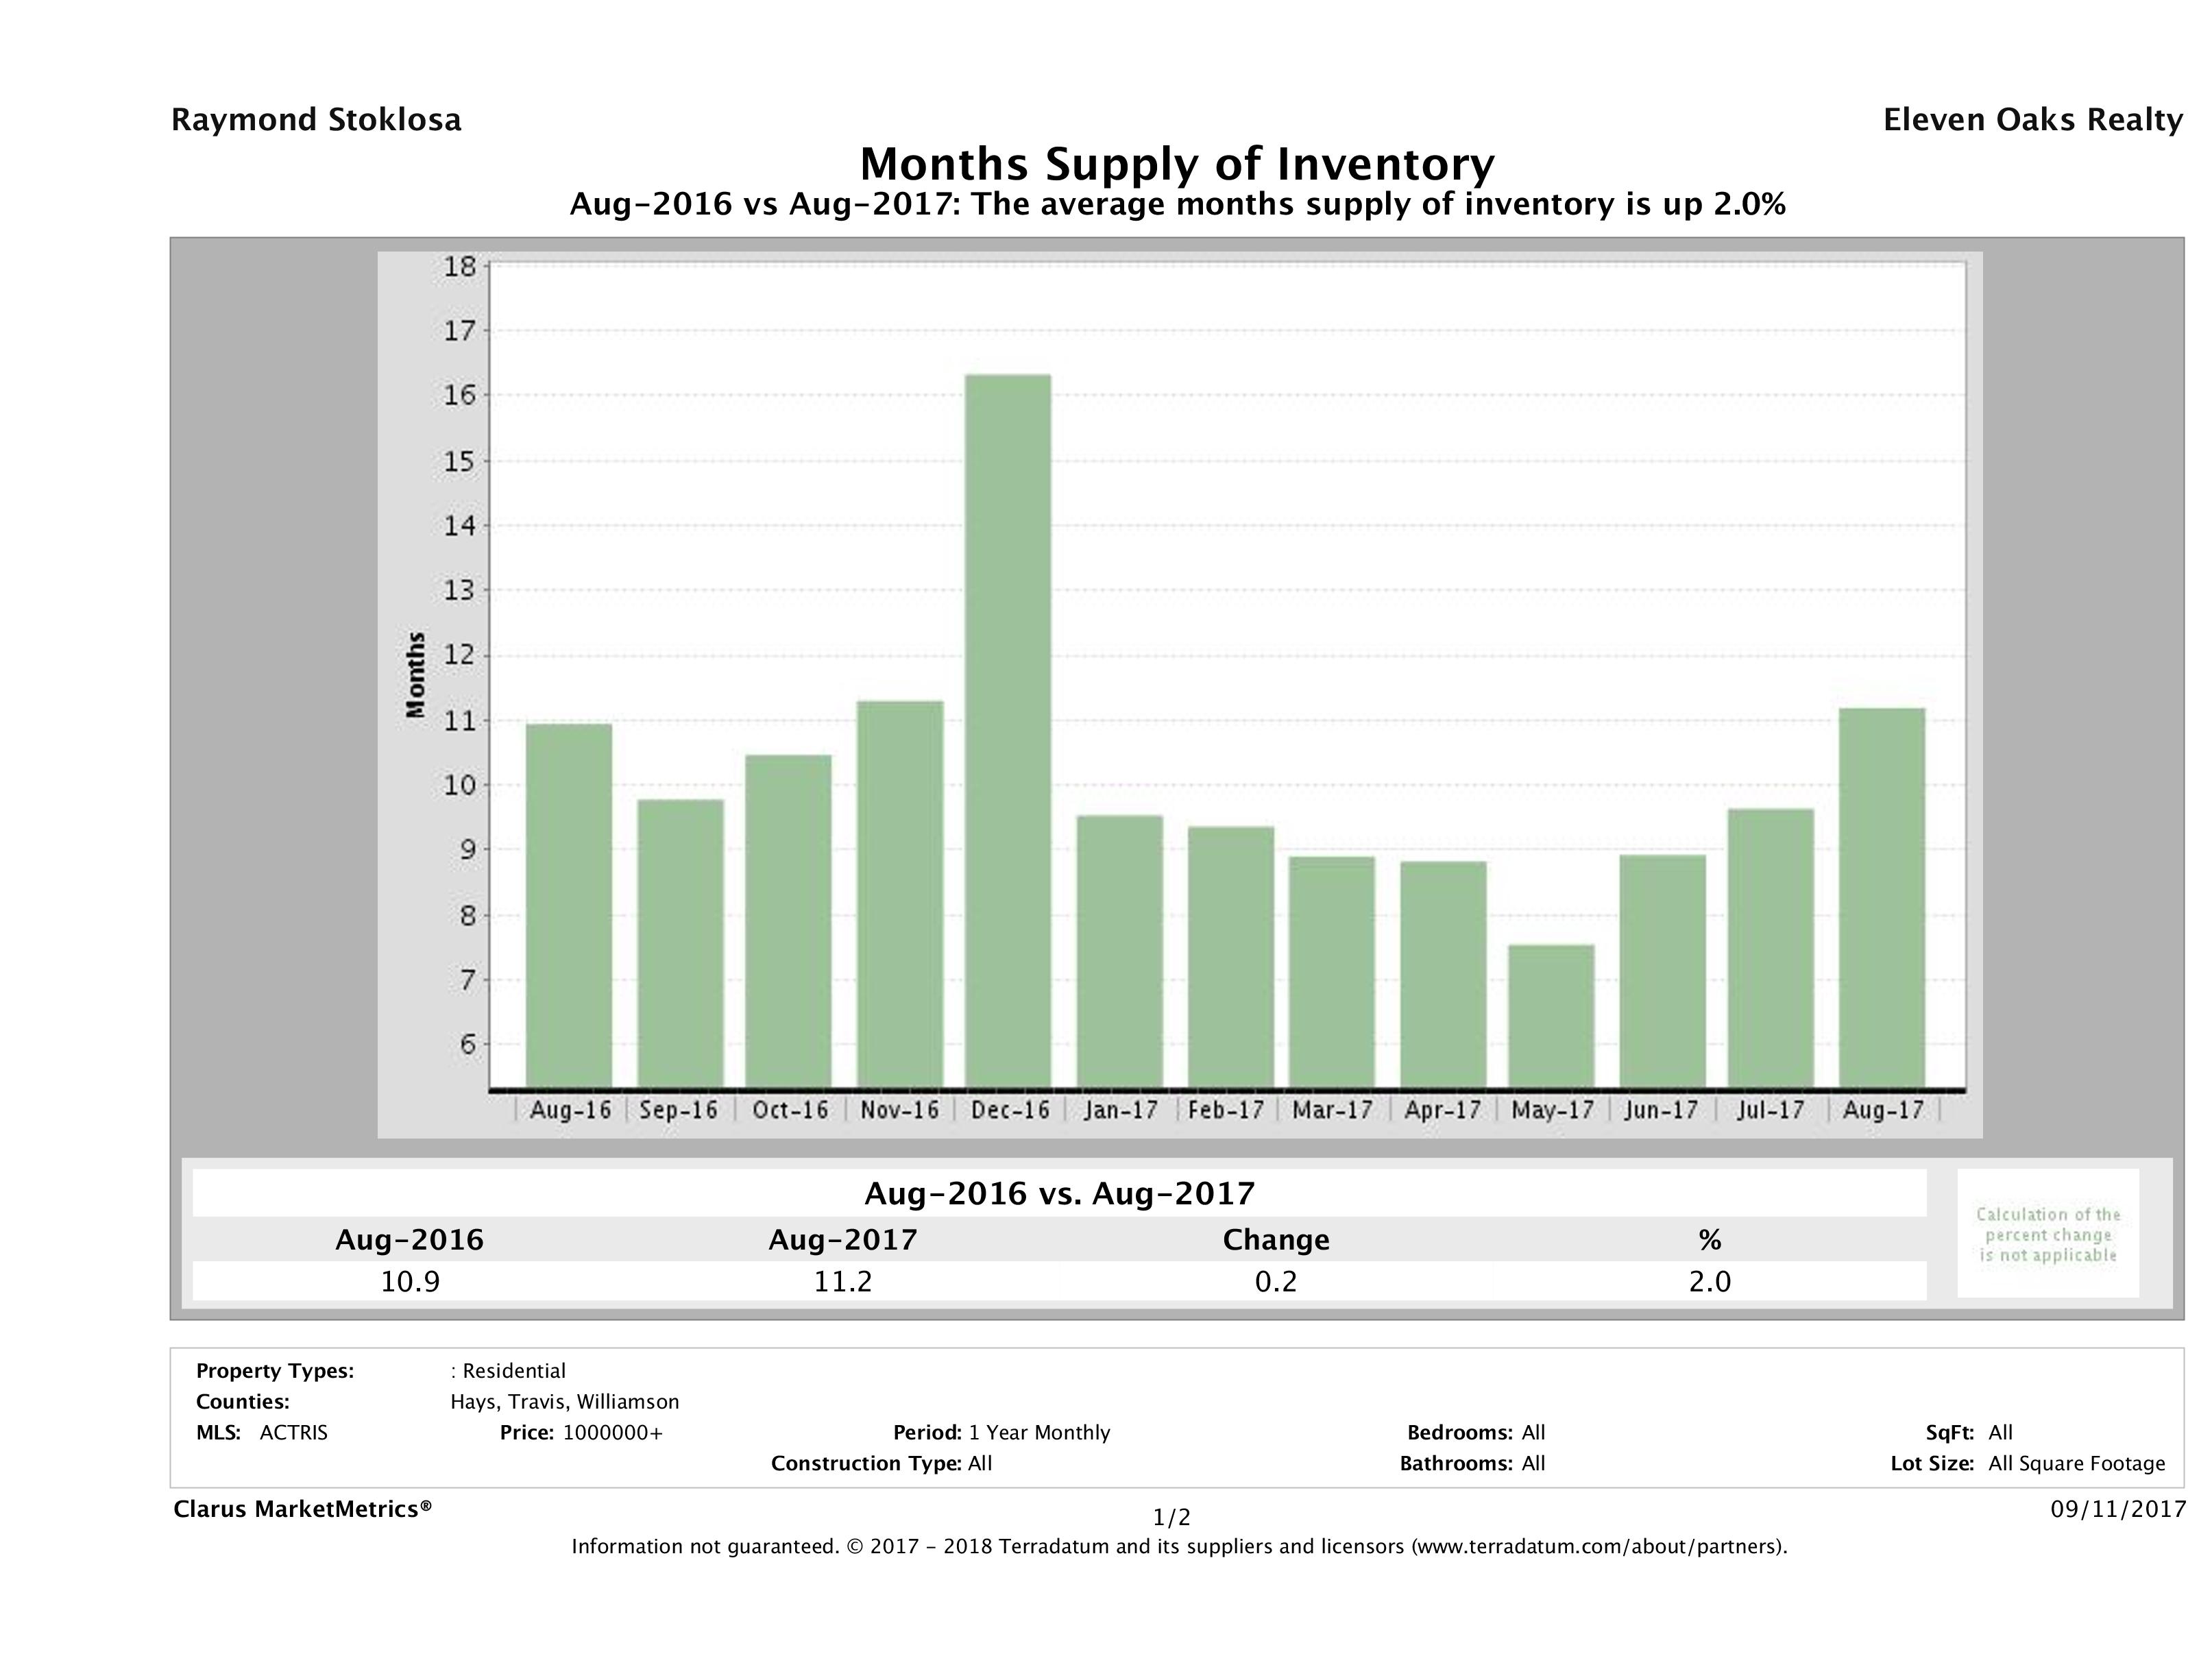Click the Aug-2016 value 10.9
Screen dimensions: 2212x1678
[x=410, y=1281]
